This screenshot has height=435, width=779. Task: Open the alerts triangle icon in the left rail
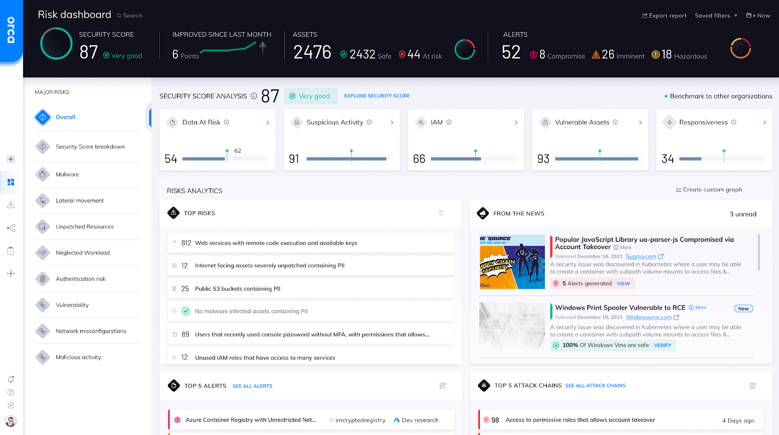[x=11, y=205]
